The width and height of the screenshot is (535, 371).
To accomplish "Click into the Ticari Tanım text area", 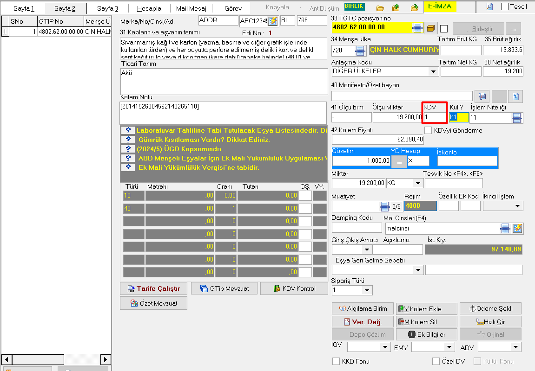I will pyautogui.click(x=224, y=81).
